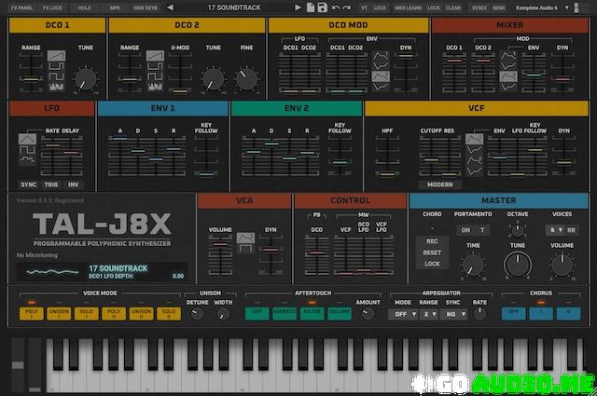The height and width of the screenshot is (396, 597).
Task: Open the Arpeggiator MODE dropdown
Action: (x=403, y=314)
